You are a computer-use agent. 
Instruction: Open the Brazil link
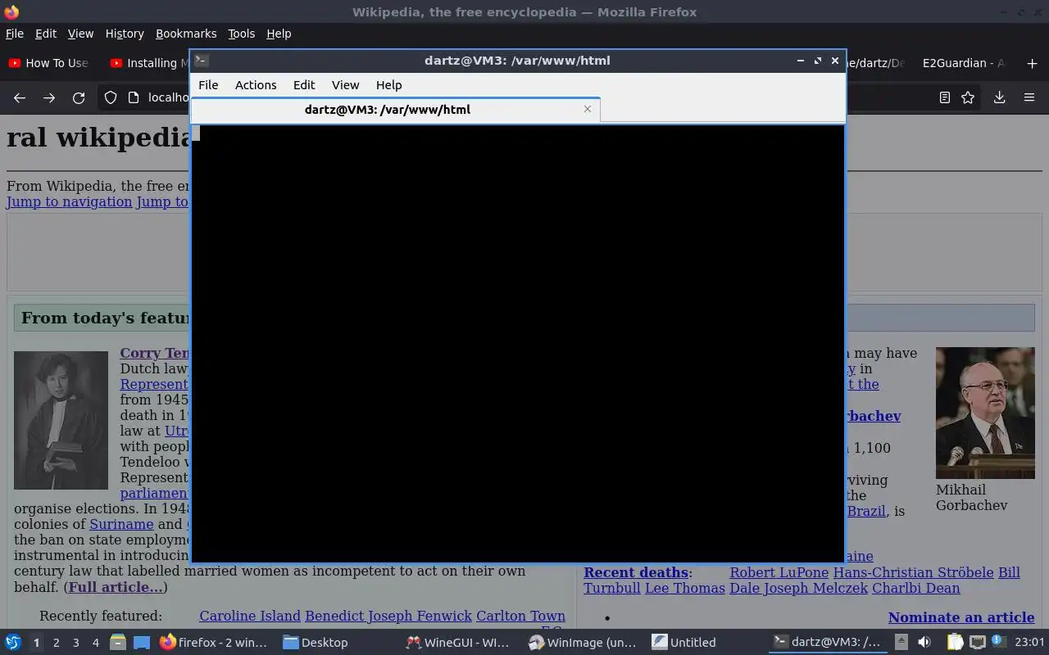click(866, 511)
